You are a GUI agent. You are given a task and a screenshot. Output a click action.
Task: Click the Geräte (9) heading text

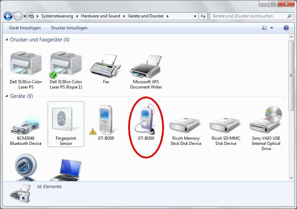click(21, 96)
